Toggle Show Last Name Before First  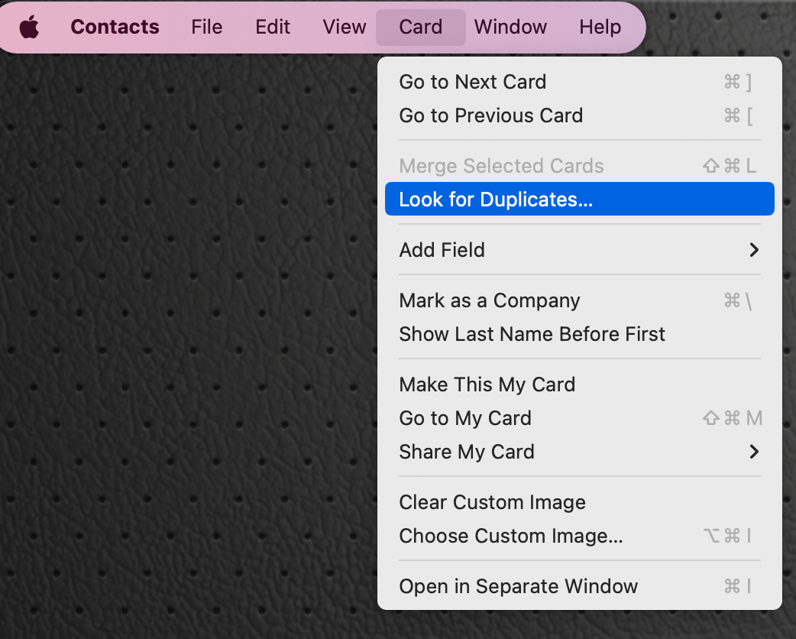532,334
